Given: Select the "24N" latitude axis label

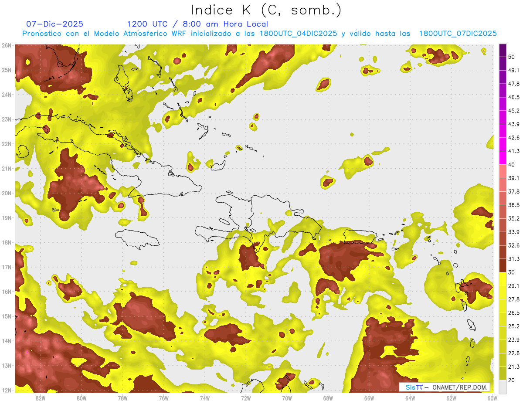Looking at the screenshot, I should click(x=7, y=95).
